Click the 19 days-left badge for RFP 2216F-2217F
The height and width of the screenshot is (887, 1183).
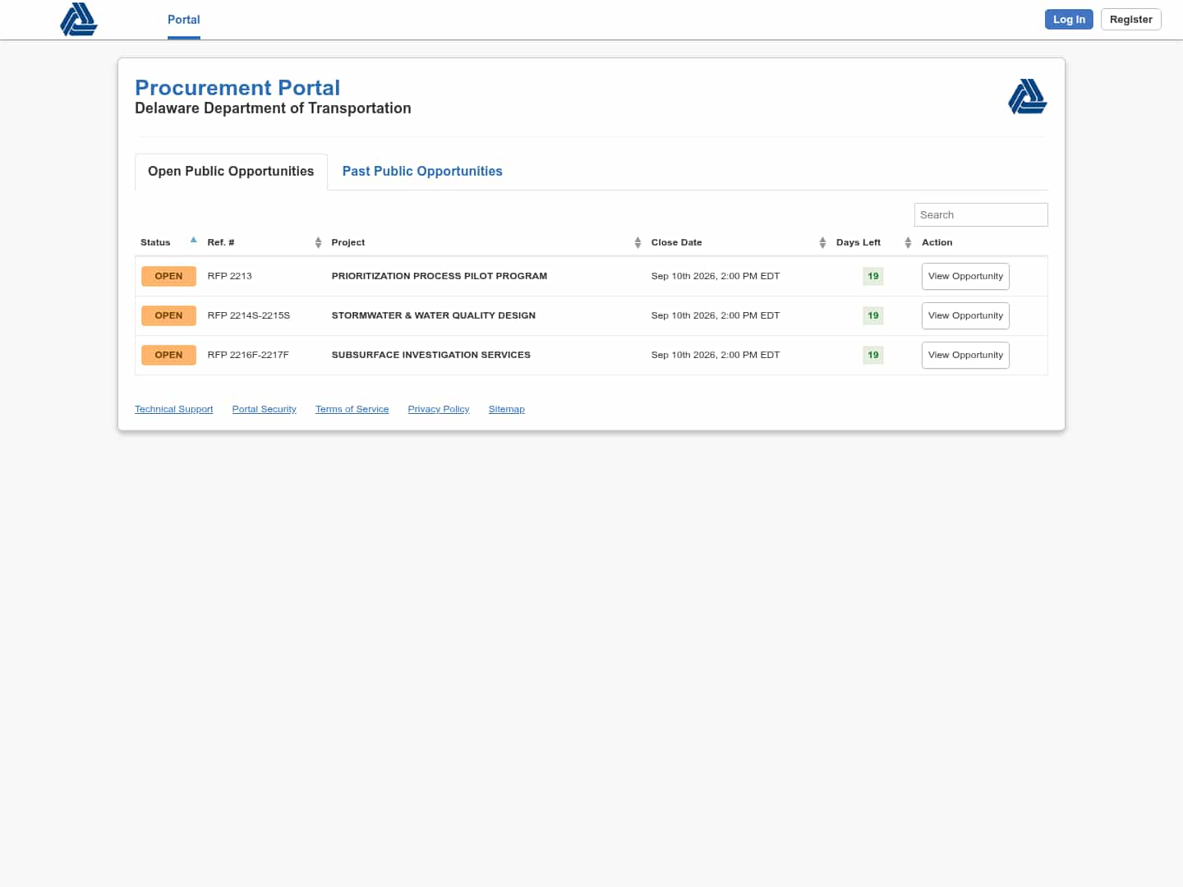(873, 355)
